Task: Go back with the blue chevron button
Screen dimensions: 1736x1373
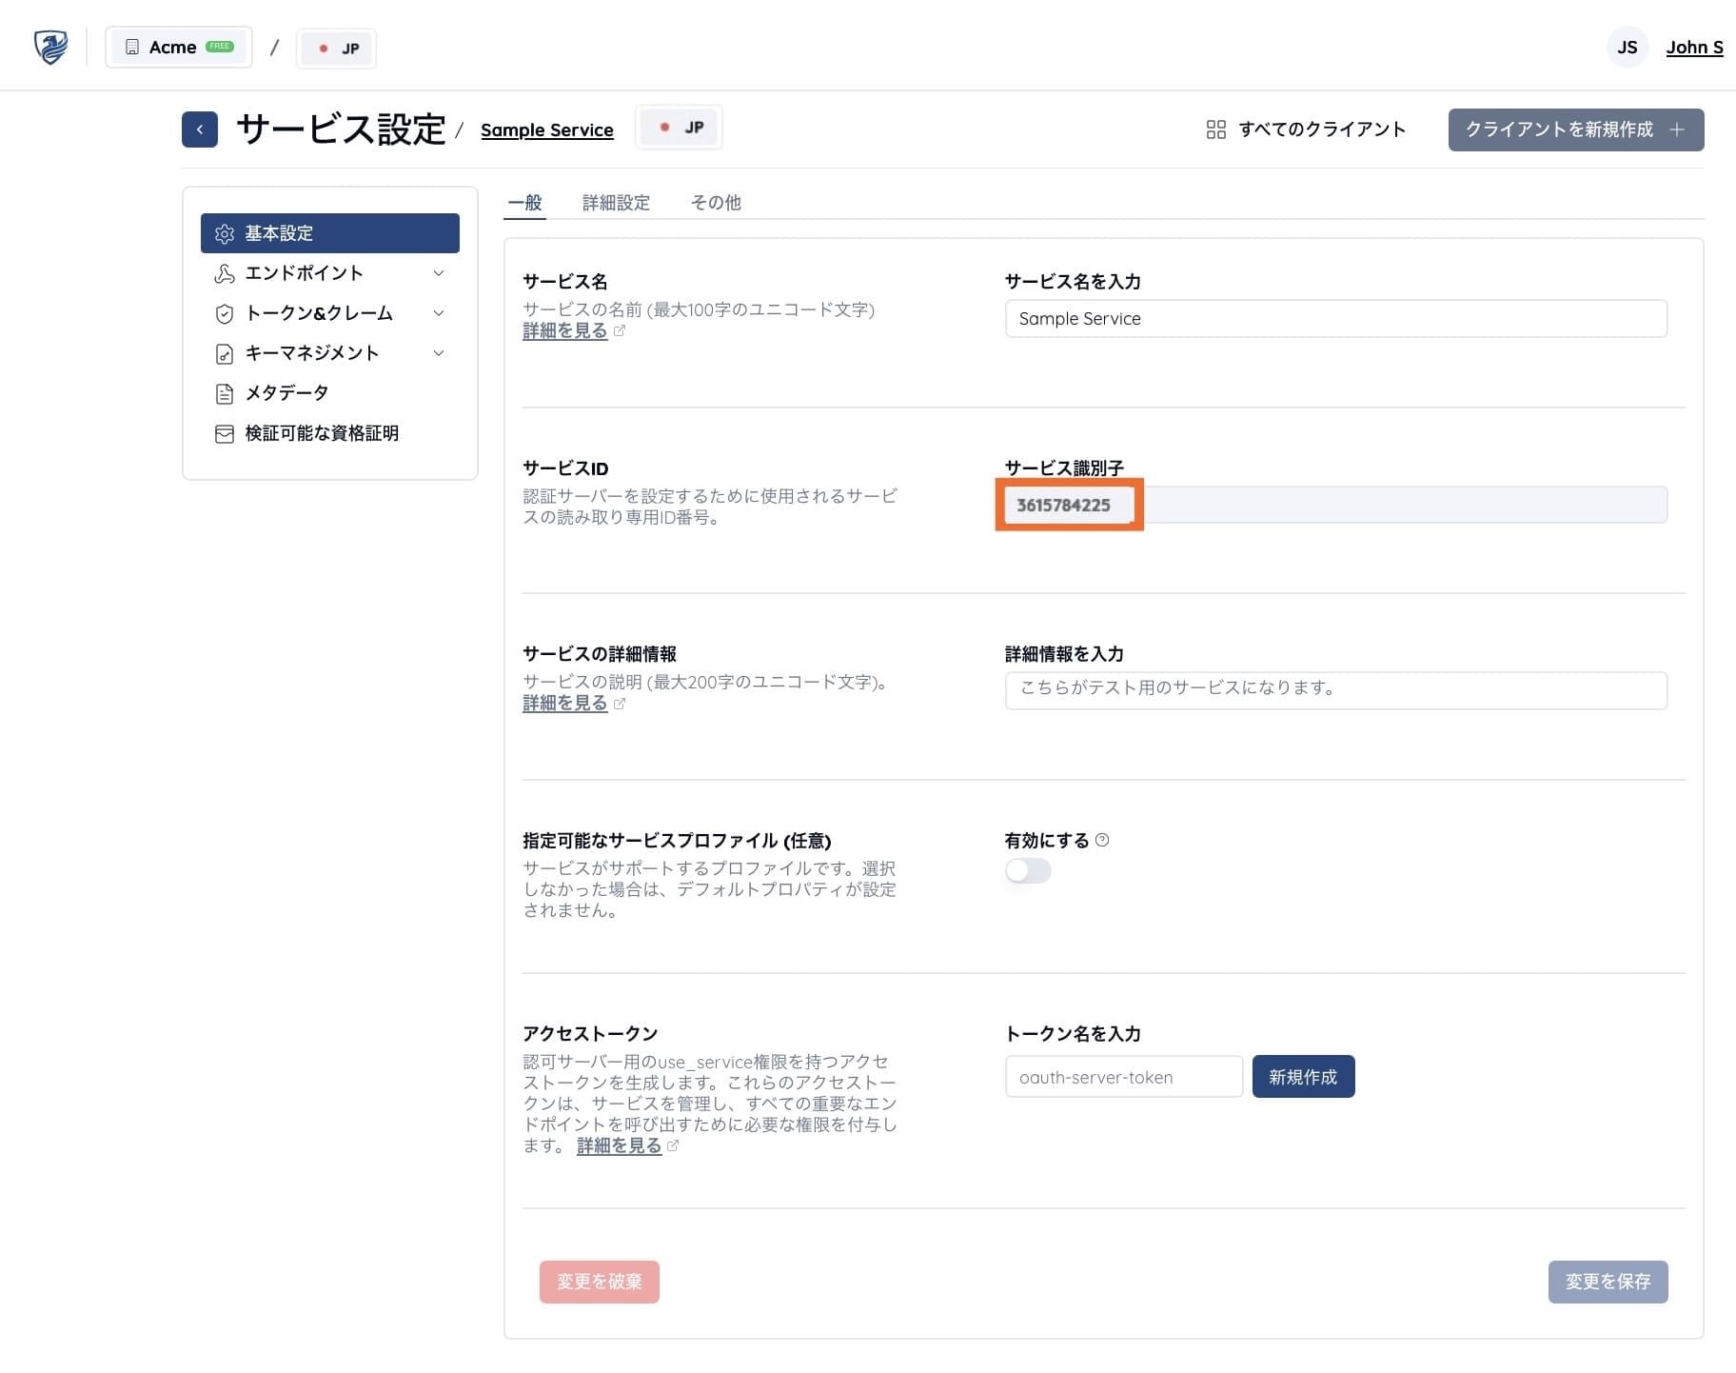Action: click(200, 129)
